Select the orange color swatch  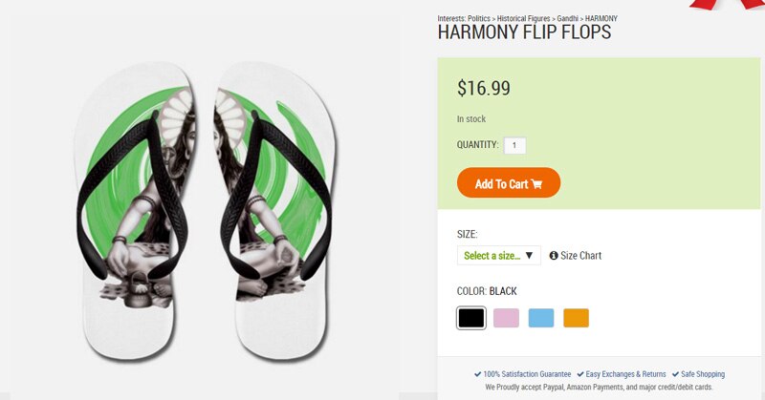tap(577, 318)
